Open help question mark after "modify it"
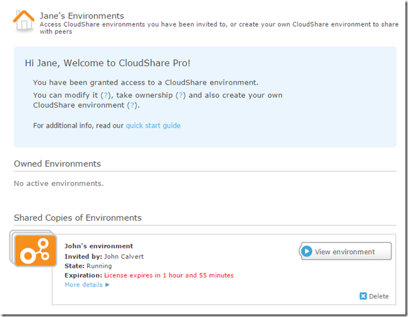 click(x=106, y=95)
